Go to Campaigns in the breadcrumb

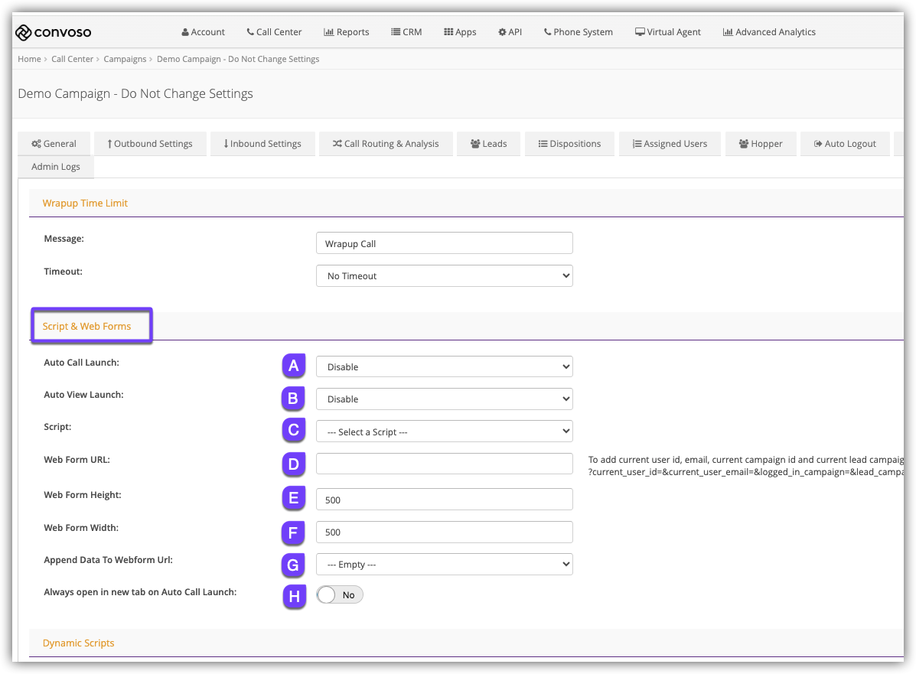(x=125, y=59)
